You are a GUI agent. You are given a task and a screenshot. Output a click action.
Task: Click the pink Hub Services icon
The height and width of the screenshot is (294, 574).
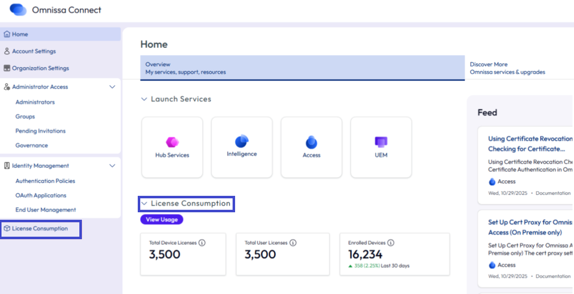(x=172, y=142)
